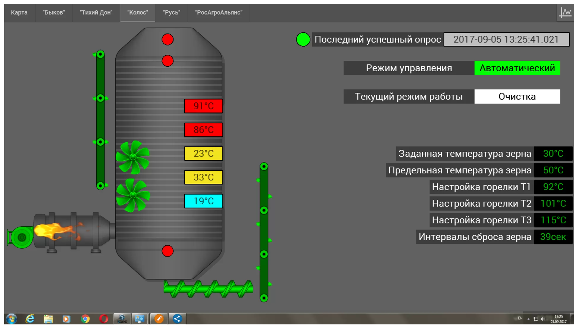Click the left bucket elevator
Image resolution: width=579 pixels, height=327 pixels.
(100, 120)
